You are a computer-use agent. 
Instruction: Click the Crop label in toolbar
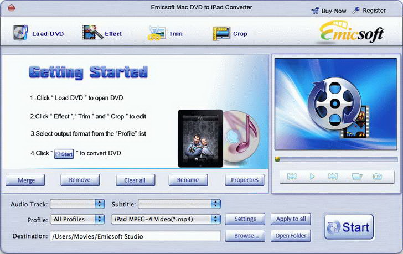(x=240, y=34)
